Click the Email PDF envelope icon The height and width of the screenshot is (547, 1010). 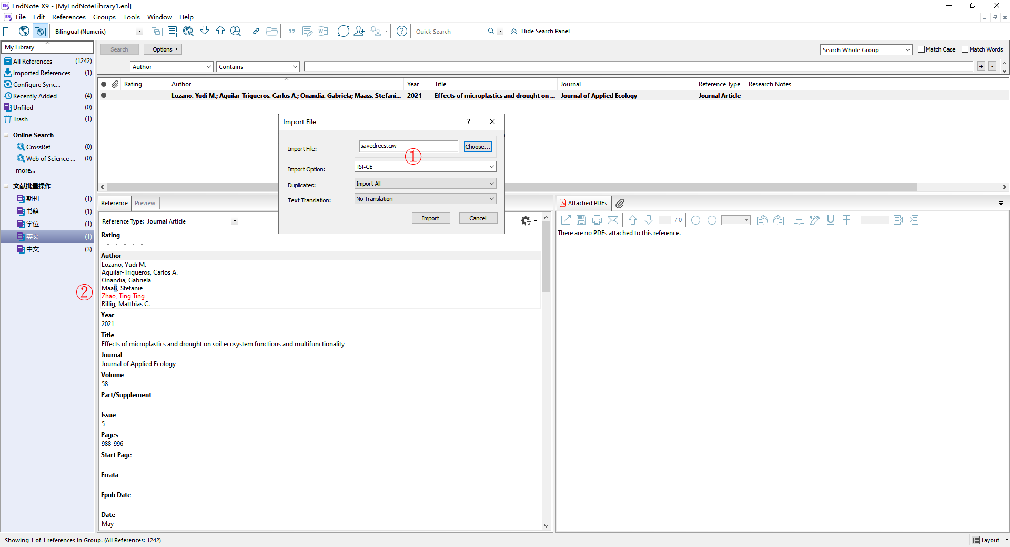(x=613, y=220)
